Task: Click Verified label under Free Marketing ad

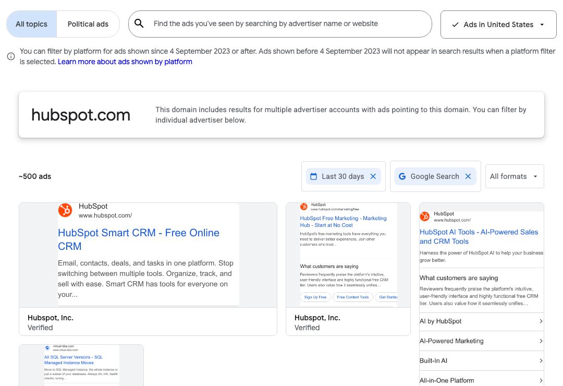Action: click(x=307, y=328)
